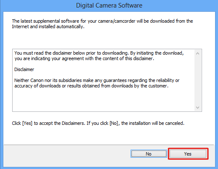The width and height of the screenshot is (218, 169).
Task: Click the standalone 'Disclaimer' heading in the text box
Action: click(x=24, y=69)
